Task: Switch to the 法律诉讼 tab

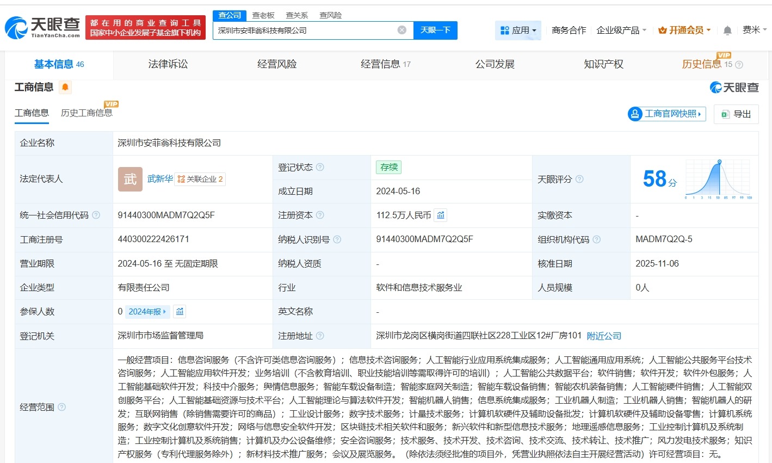Action: [x=167, y=64]
